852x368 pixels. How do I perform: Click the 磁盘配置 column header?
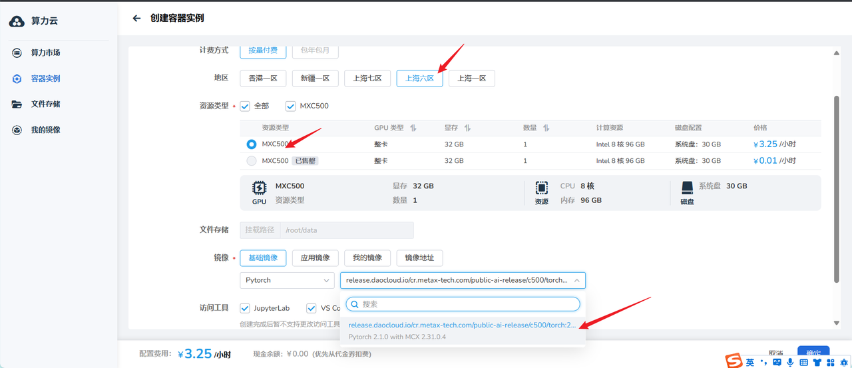(x=688, y=128)
